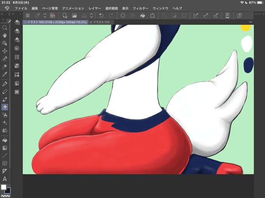Image resolution: width=265 pixels, height=198 pixels.
Task: Select the Hand move tool
Action: (x=5, y=35)
